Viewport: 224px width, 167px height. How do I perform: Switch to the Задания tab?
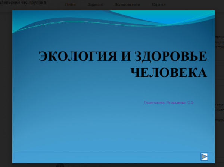pyautogui.click(x=96, y=4)
